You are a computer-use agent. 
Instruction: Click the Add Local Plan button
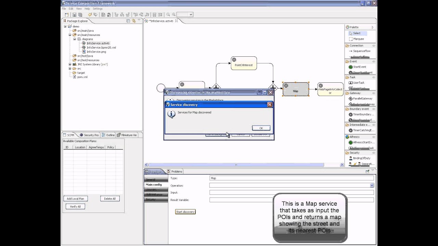(x=75, y=199)
